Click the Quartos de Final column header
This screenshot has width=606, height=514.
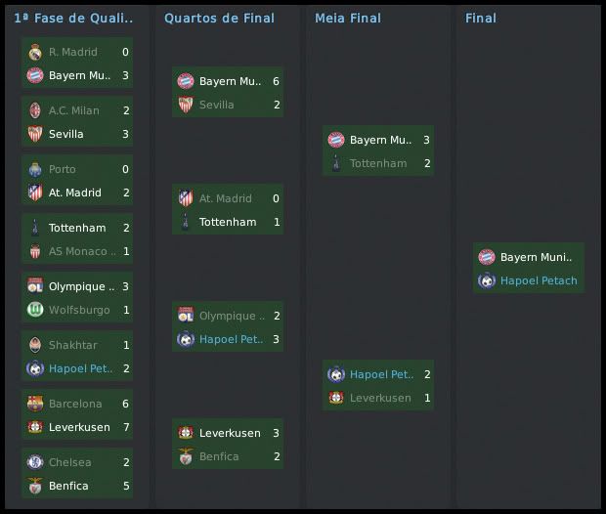[219, 18]
